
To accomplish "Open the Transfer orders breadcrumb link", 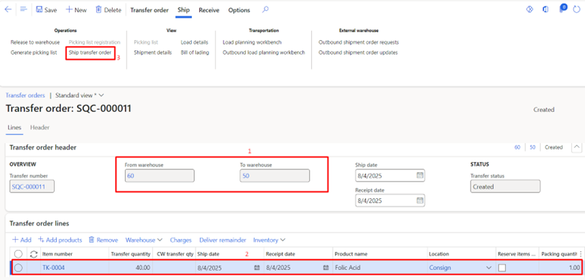I will click(25, 95).
